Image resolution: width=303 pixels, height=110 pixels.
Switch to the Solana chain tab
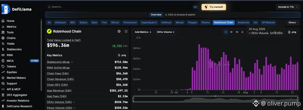coord(83,23)
